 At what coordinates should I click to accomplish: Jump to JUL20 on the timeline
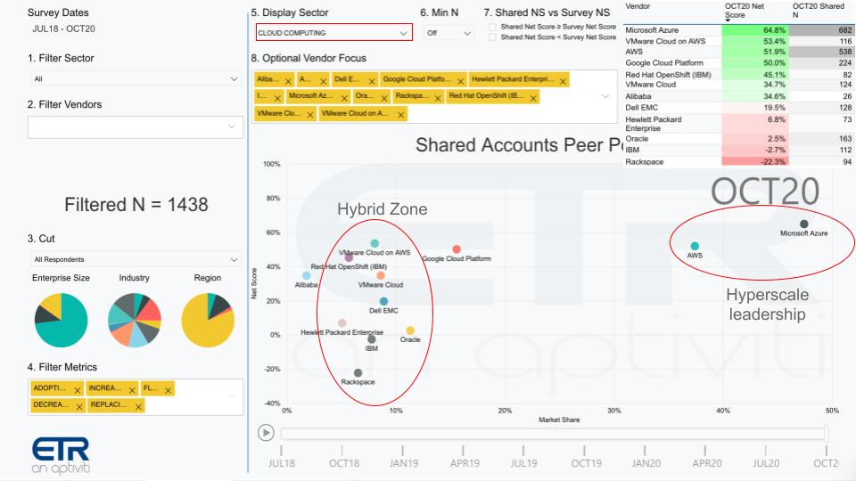(x=766, y=463)
